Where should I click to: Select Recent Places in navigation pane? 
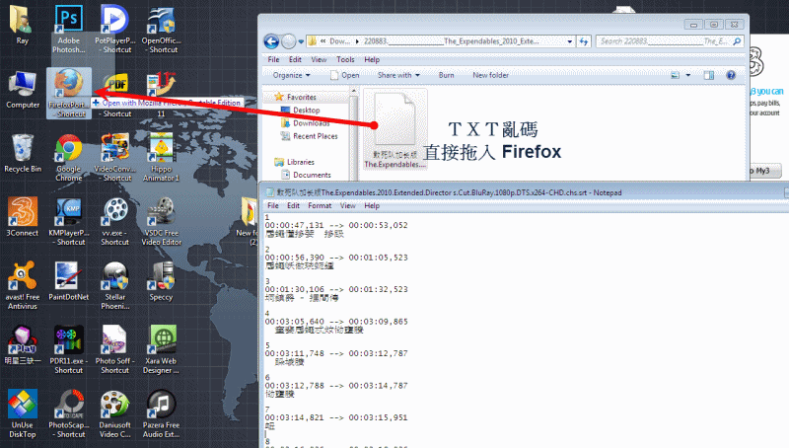[x=315, y=136]
